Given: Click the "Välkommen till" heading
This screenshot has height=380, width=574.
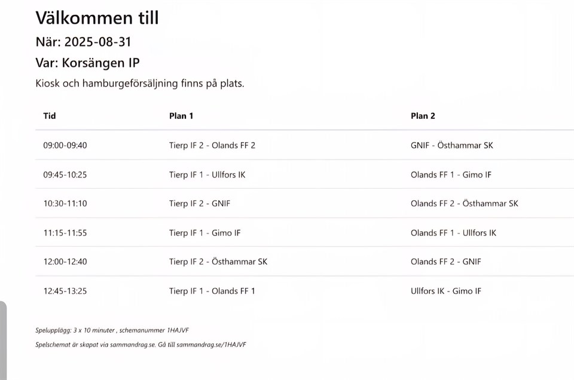Looking at the screenshot, I should tap(97, 18).
